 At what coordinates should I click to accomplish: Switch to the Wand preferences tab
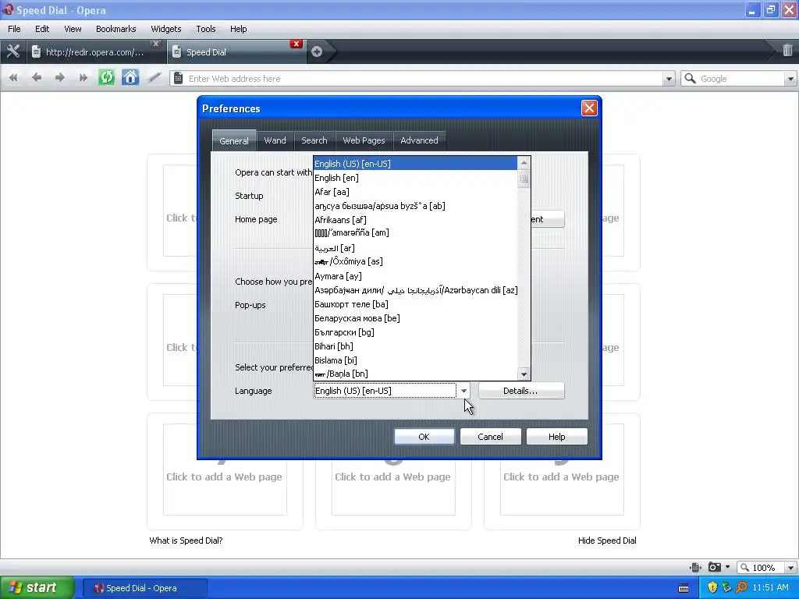[x=275, y=140]
